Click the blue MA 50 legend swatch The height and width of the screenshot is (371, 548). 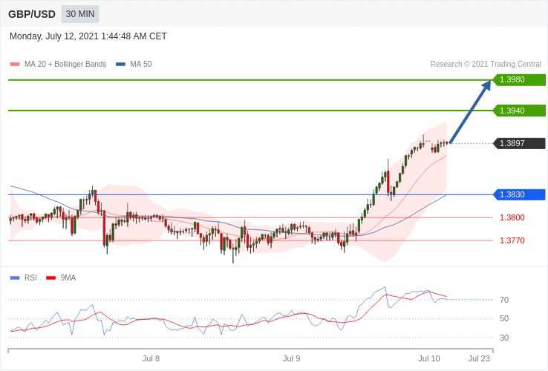pos(120,65)
